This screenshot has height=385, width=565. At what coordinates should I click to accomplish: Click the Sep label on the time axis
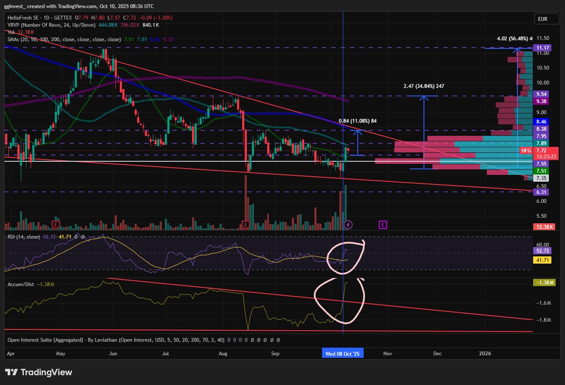click(x=275, y=354)
